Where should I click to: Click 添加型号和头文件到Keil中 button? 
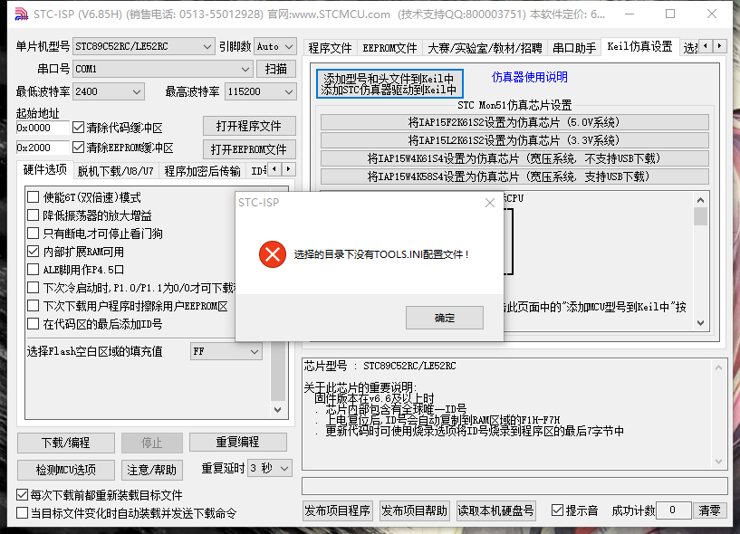click(389, 84)
